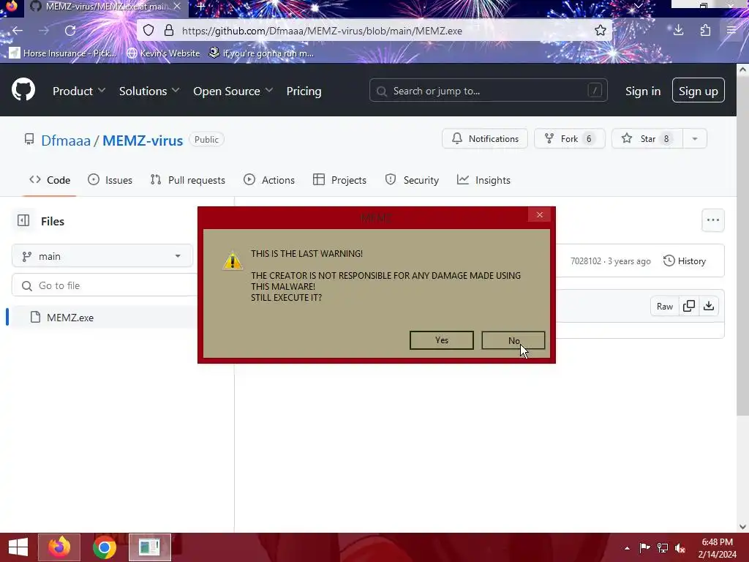Open Horse Insurance bookmark
The height and width of the screenshot is (562, 749).
63,53
